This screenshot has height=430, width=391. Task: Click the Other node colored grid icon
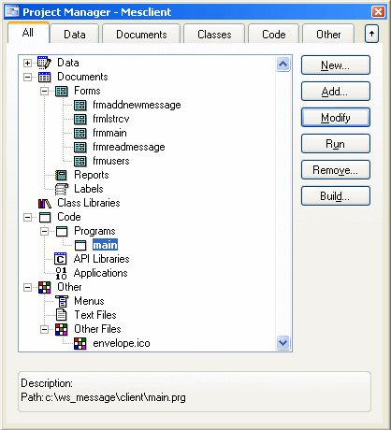(45, 287)
